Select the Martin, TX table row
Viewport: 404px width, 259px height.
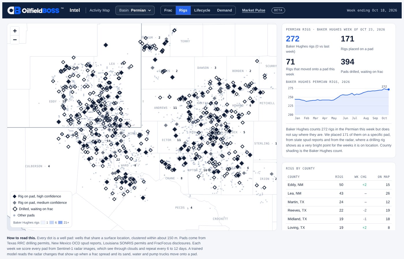(338, 202)
